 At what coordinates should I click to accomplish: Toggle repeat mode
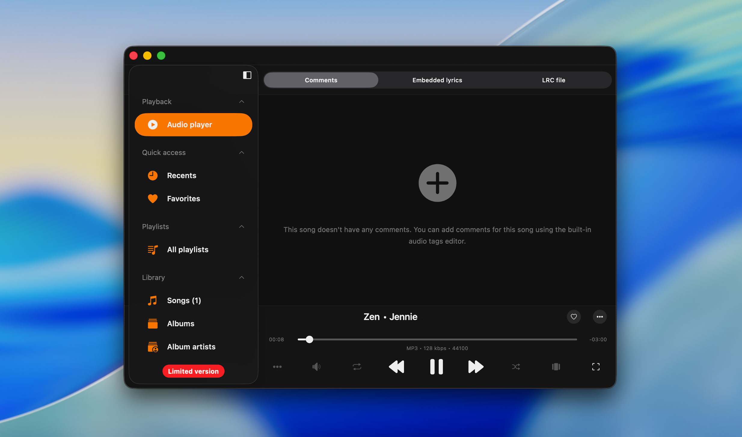pyautogui.click(x=357, y=366)
